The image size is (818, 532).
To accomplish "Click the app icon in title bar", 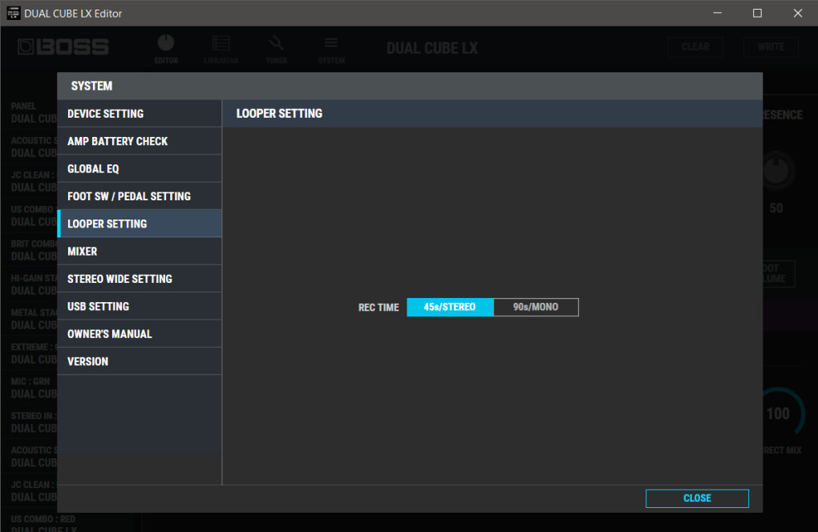I will click(13, 13).
